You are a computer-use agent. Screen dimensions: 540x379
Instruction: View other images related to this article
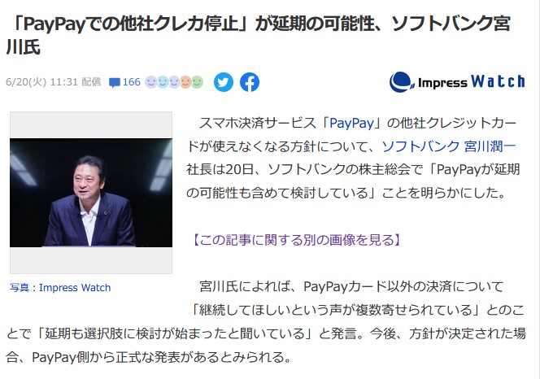297,240
